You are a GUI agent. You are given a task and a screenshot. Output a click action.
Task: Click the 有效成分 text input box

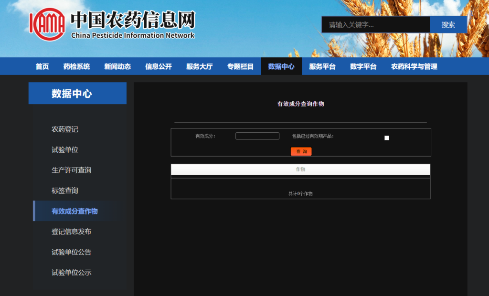[257, 136]
